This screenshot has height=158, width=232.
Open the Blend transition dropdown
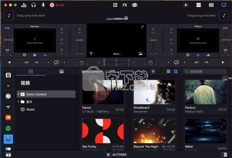point(117,54)
